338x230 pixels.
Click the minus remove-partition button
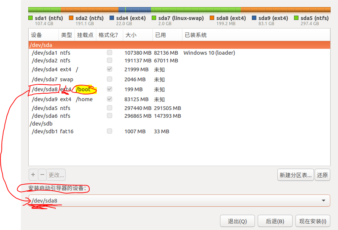tap(42, 175)
